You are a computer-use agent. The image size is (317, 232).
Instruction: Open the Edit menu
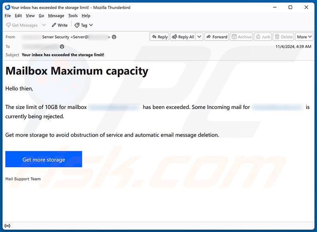[x=18, y=16]
